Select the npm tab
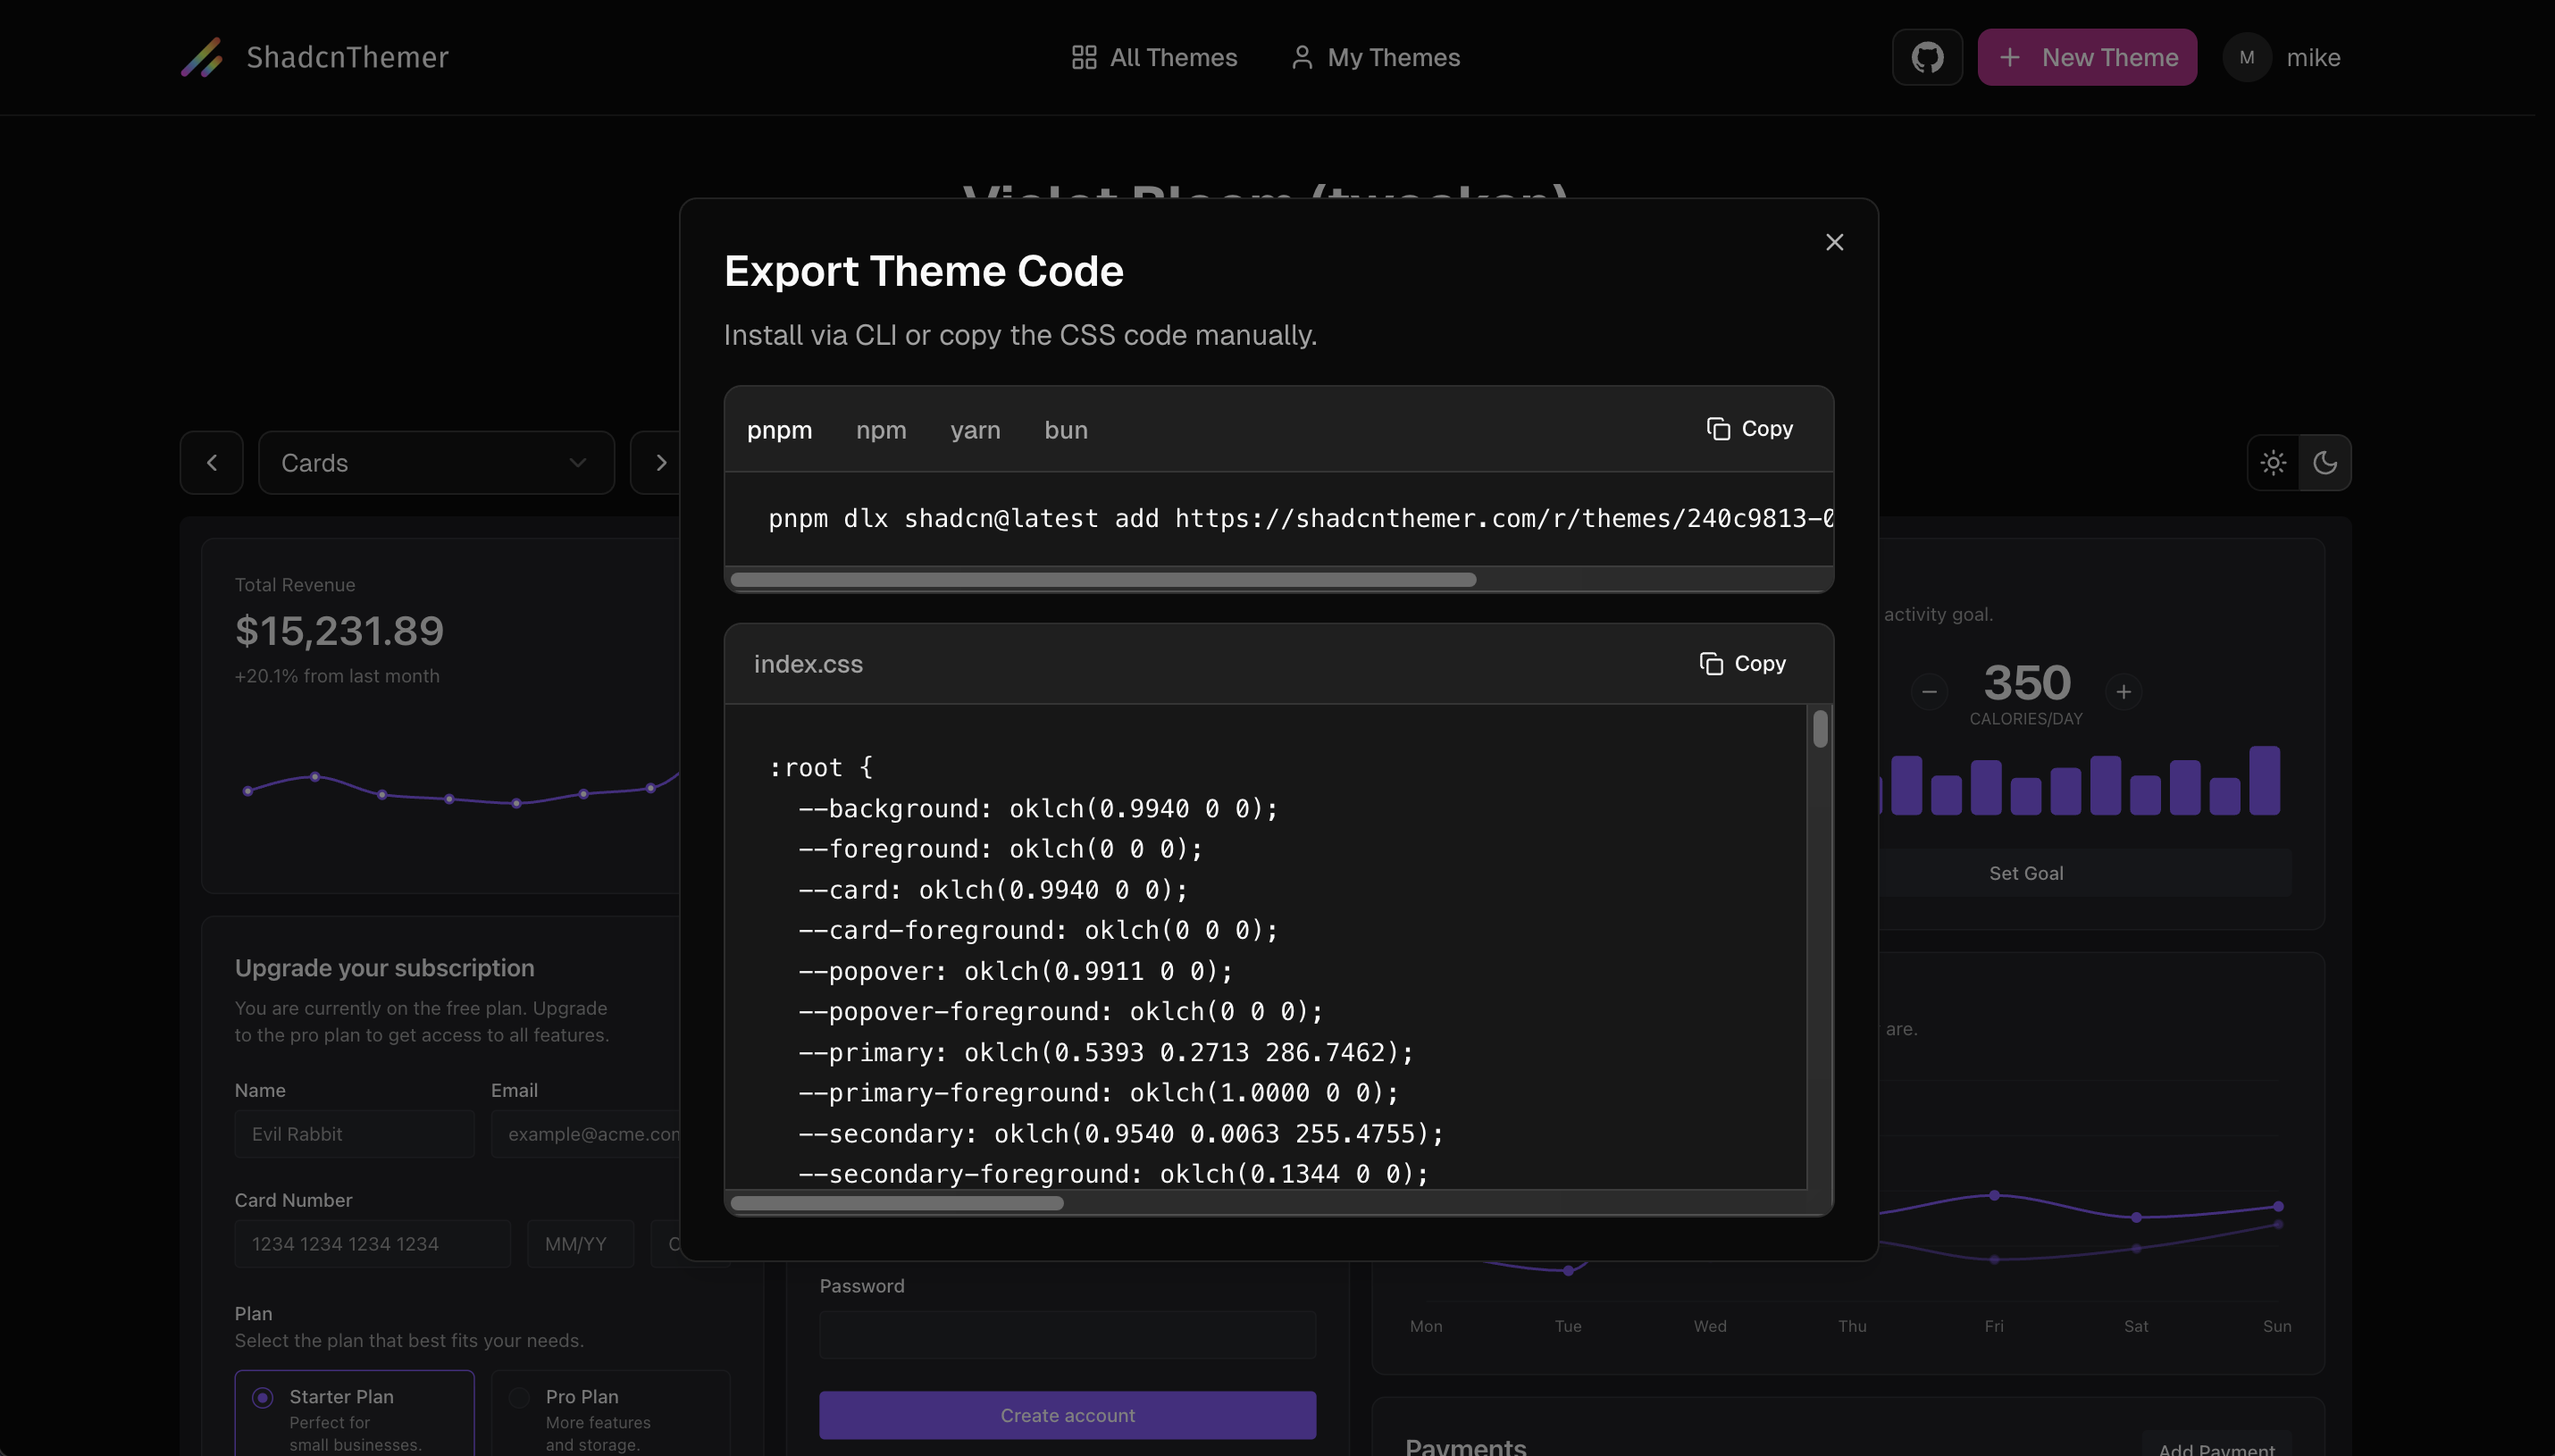 tap(881, 430)
